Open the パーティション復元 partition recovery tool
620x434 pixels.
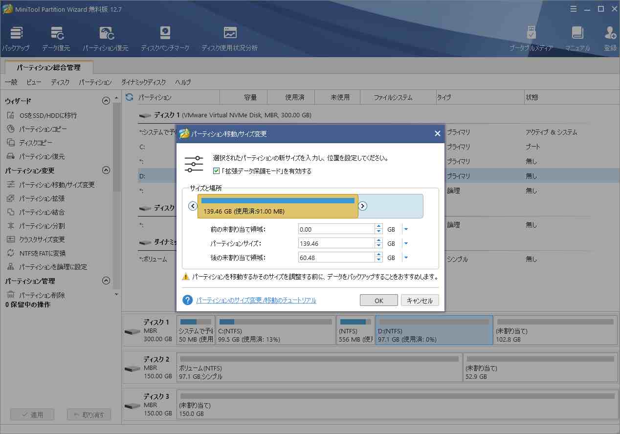[106, 38]
